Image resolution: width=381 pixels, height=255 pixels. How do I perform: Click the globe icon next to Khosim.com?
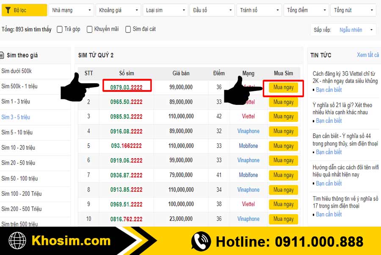[x=18, y=241]
